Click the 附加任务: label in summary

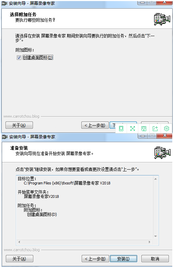pyautogui.click(x=27, y=205)
